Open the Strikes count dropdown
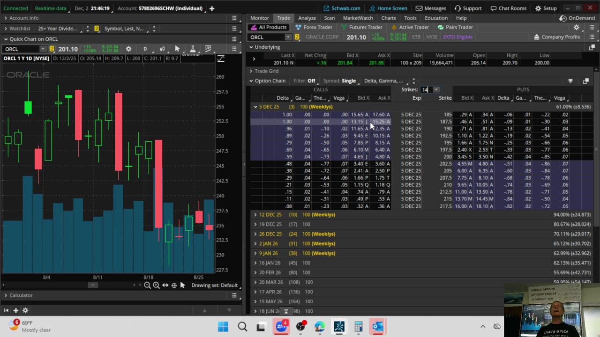600x337 pixels. click(x=436, y=89)
